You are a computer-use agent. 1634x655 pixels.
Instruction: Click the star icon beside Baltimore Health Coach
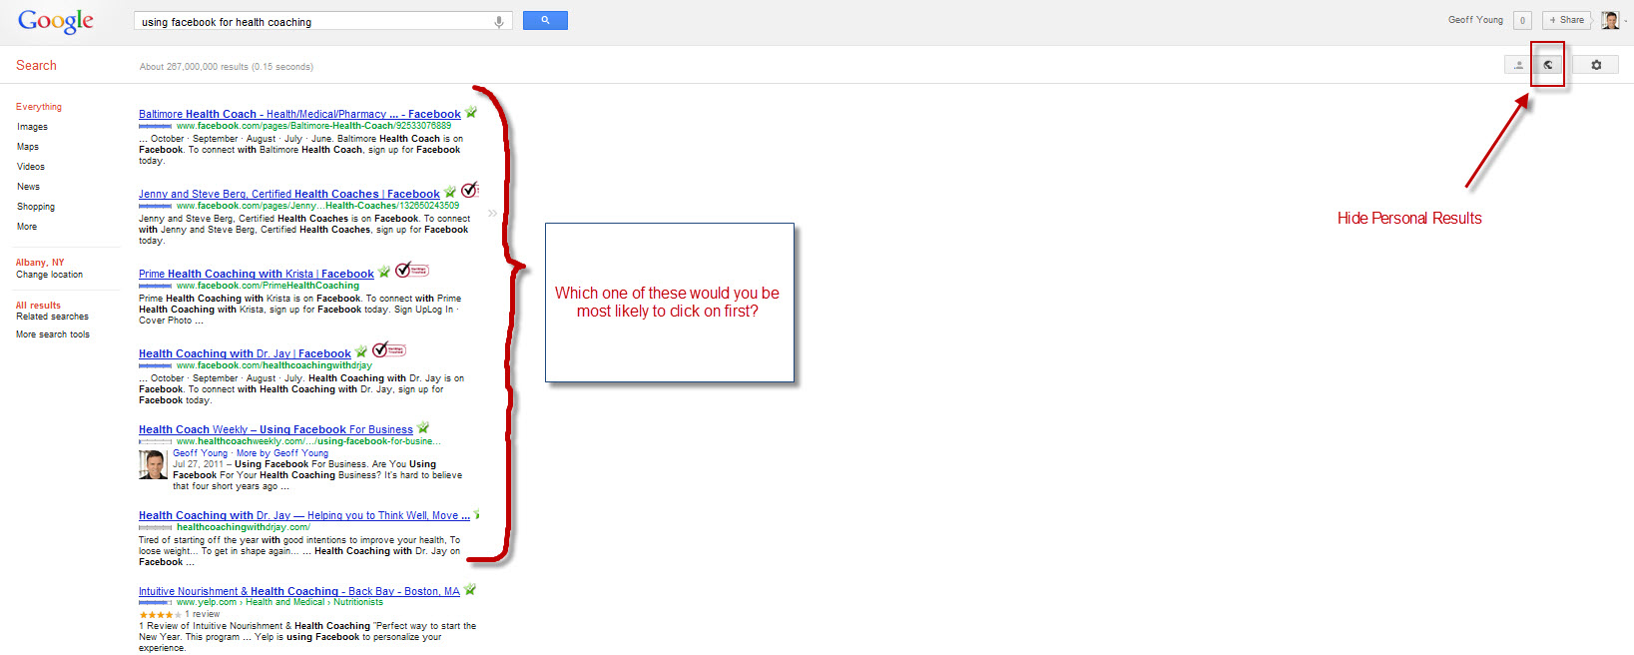[471, 112]
